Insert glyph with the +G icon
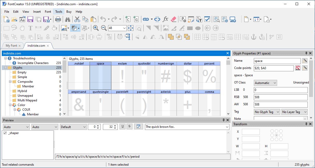The height and width of the screenshot is (168, 315). (x=136, y=19)
